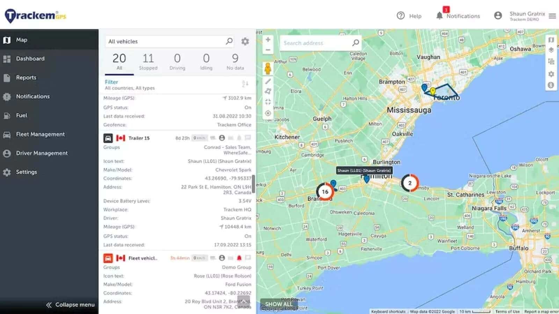Open the Dashboard menu item
Viewport: 559px width, 314px height.
49,59
